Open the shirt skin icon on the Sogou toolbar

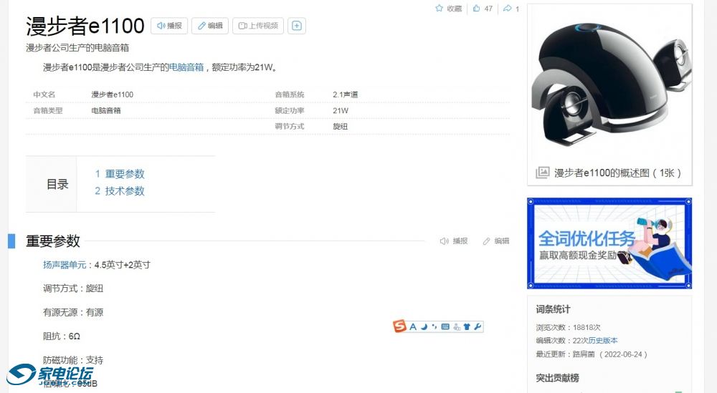(x=467, y=326)
